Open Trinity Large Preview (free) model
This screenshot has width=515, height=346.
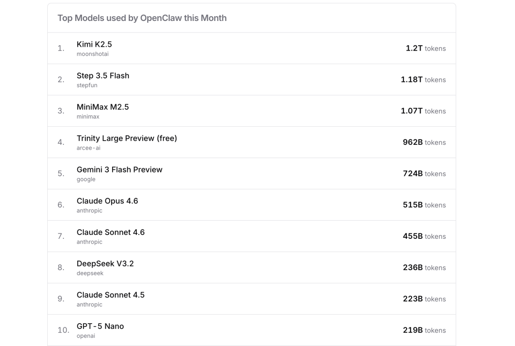point(127,138)
